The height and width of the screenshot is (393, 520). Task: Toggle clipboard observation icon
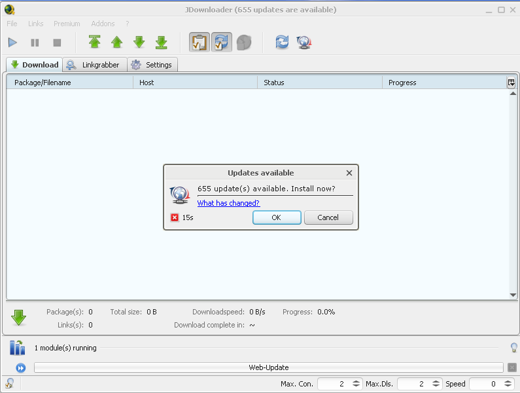click(199, 42)
